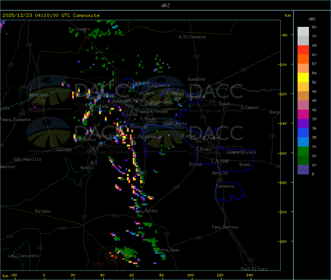Click the -80 km axis tick label
Image resolution: width=331 pixels, height=280 pixels.
click(x=284, y=35)
